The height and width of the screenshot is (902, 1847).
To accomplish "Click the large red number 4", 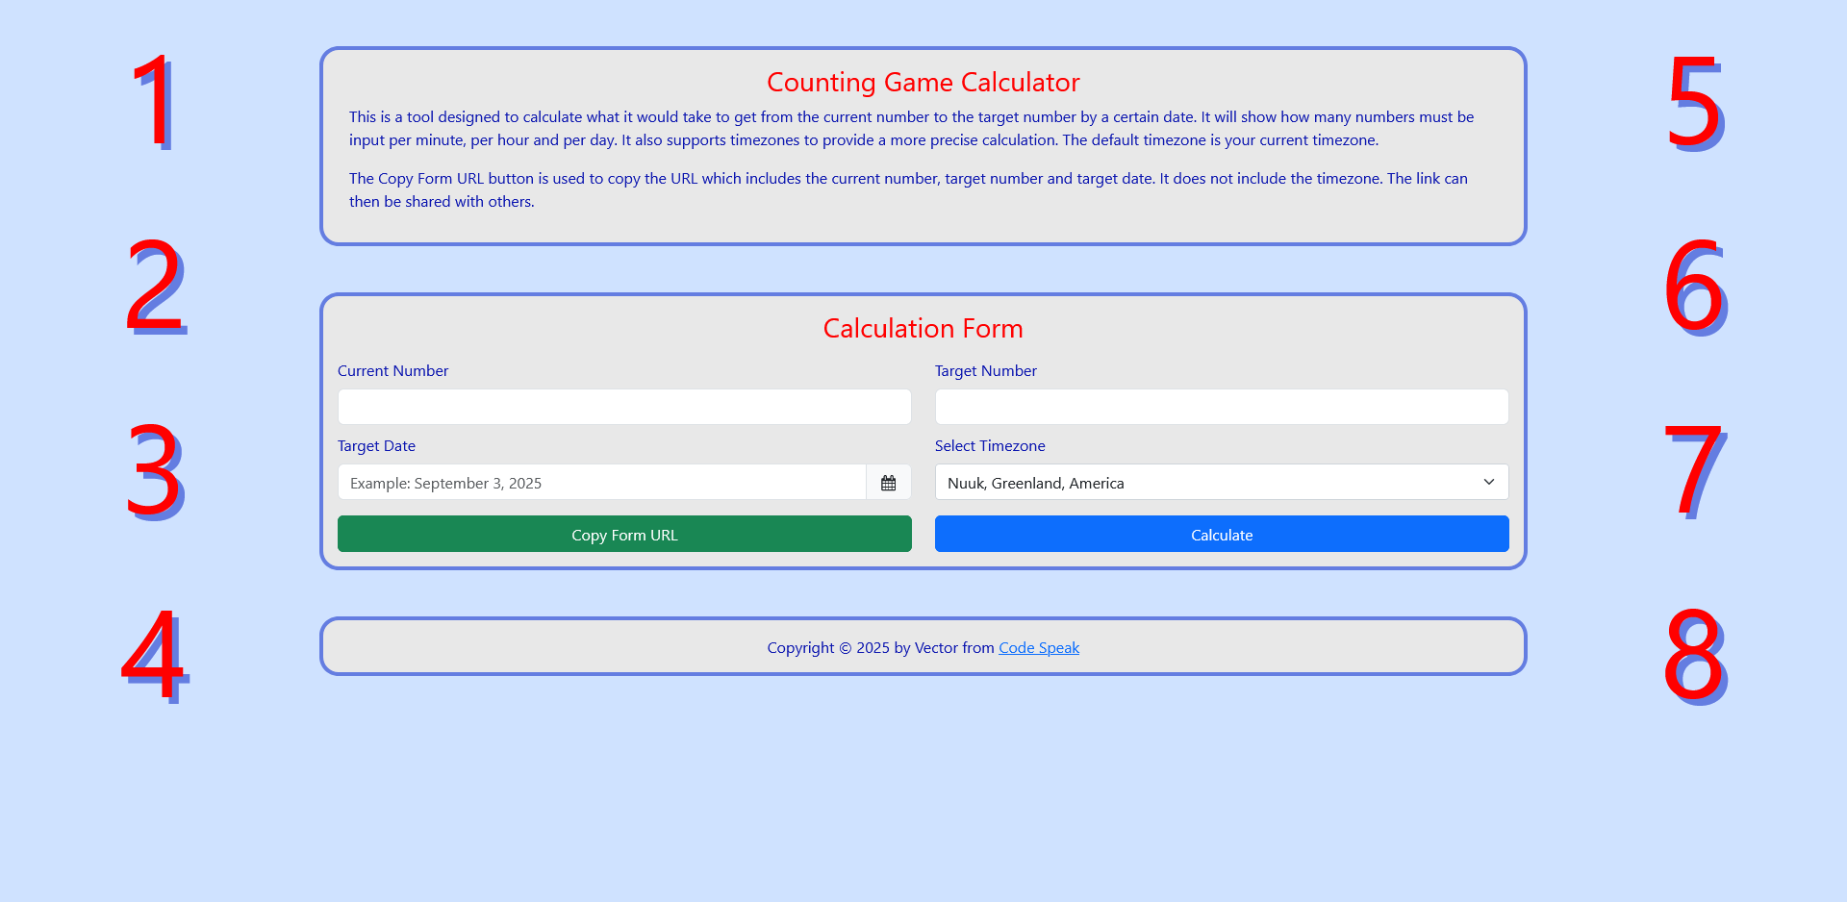I will coord(154,655).
